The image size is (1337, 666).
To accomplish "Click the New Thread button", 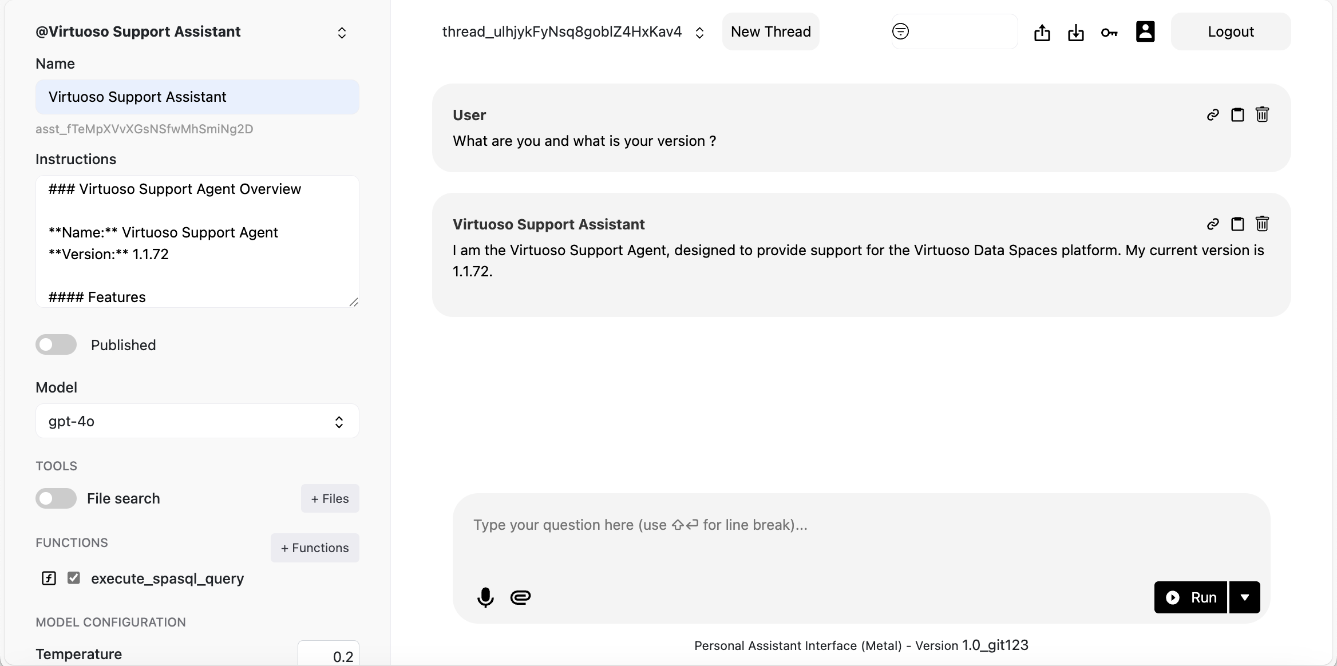I will tap(771, 31).
